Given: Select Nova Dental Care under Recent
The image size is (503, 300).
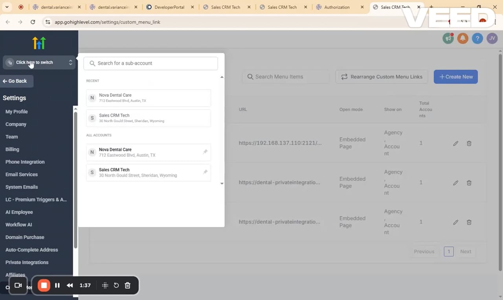Looking at the screenshot, I should 149,98.
